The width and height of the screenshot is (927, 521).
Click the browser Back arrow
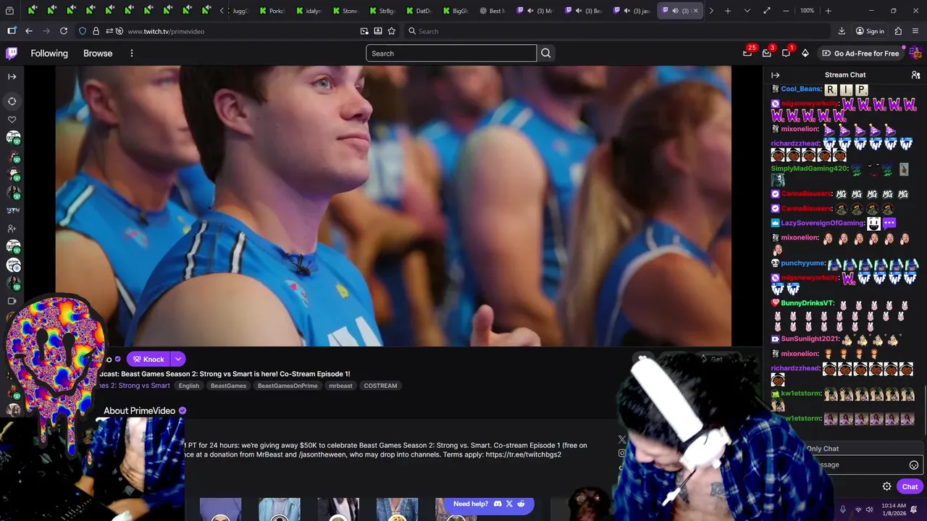tap(29, 31)
